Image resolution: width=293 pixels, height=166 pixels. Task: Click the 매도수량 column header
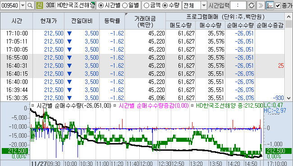point(180,25)
